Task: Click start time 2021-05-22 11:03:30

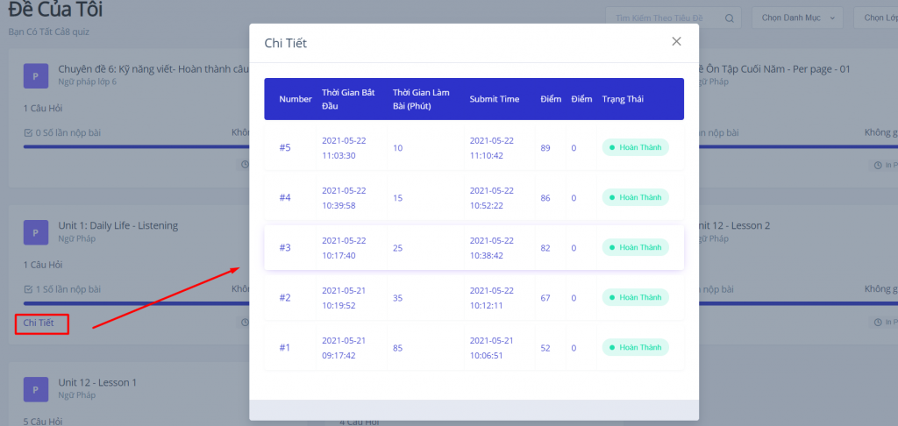Action: (x=344, y=148)
